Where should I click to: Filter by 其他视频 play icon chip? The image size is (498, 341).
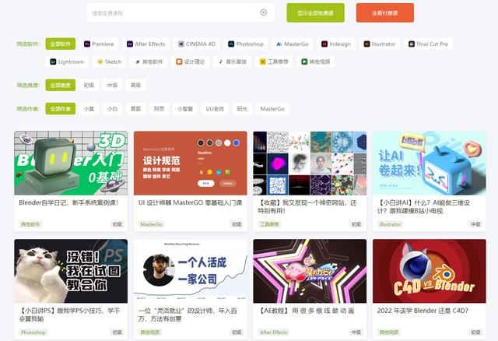315,62
